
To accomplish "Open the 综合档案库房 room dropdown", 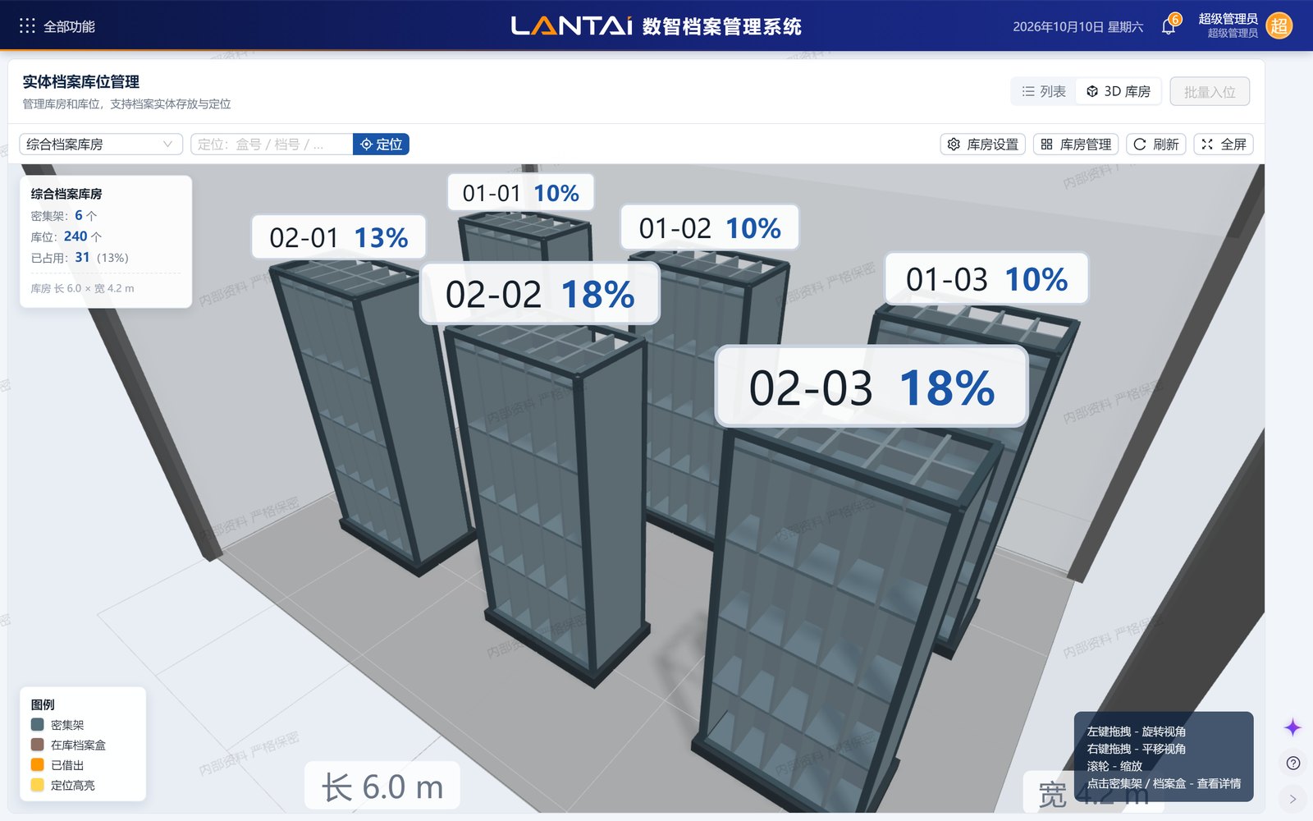I will click(101, 144).
